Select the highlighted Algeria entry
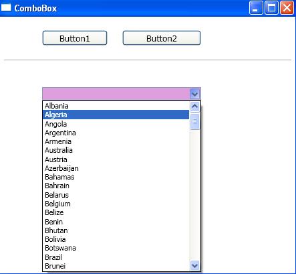 tap(116, 115)
